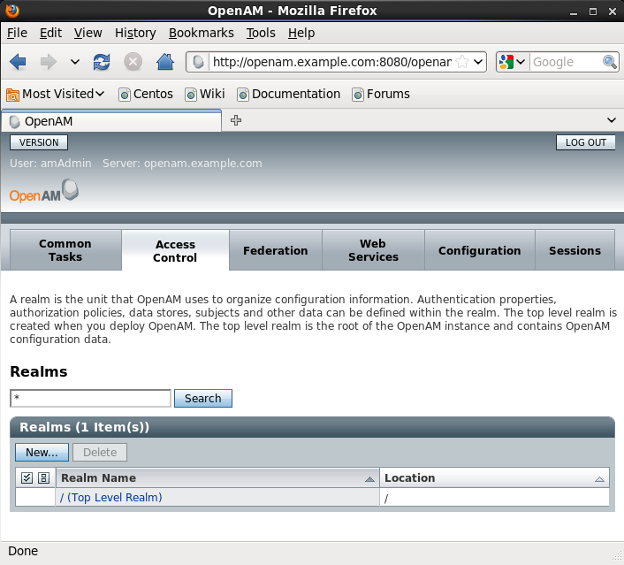Switch to the Access Control tab
Screen dimensions: 624x565
pyautogui.click(x=175, y=251)
